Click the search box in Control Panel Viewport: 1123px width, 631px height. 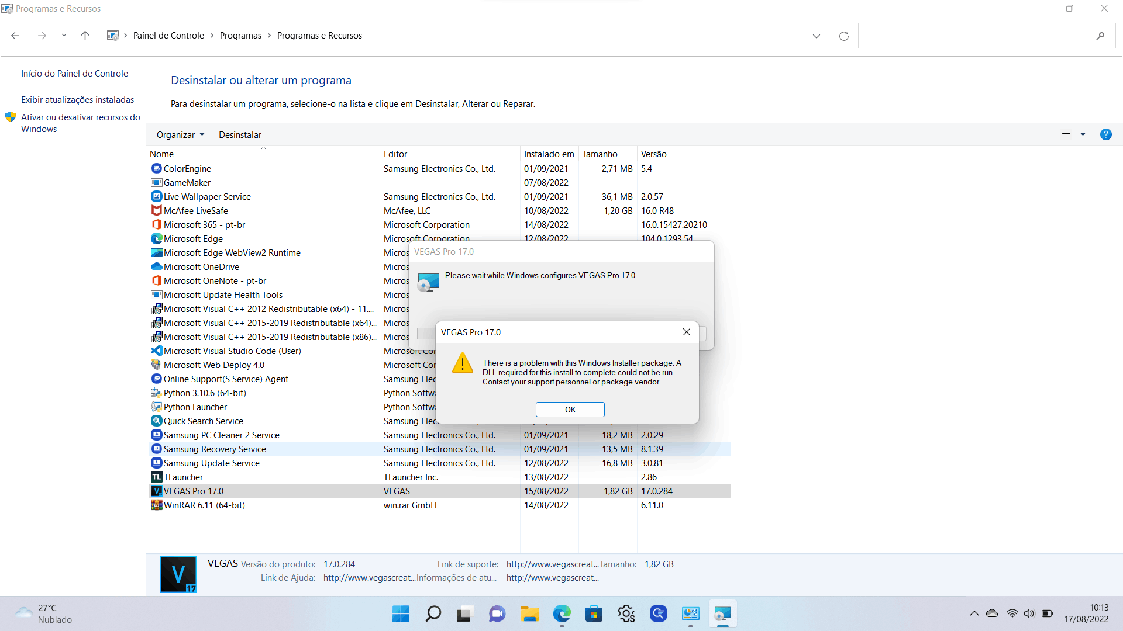(x=990, y=36)
